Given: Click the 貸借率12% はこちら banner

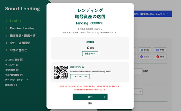Looking at the screenshot, I should pyautogui.click(x=153, y=14).
